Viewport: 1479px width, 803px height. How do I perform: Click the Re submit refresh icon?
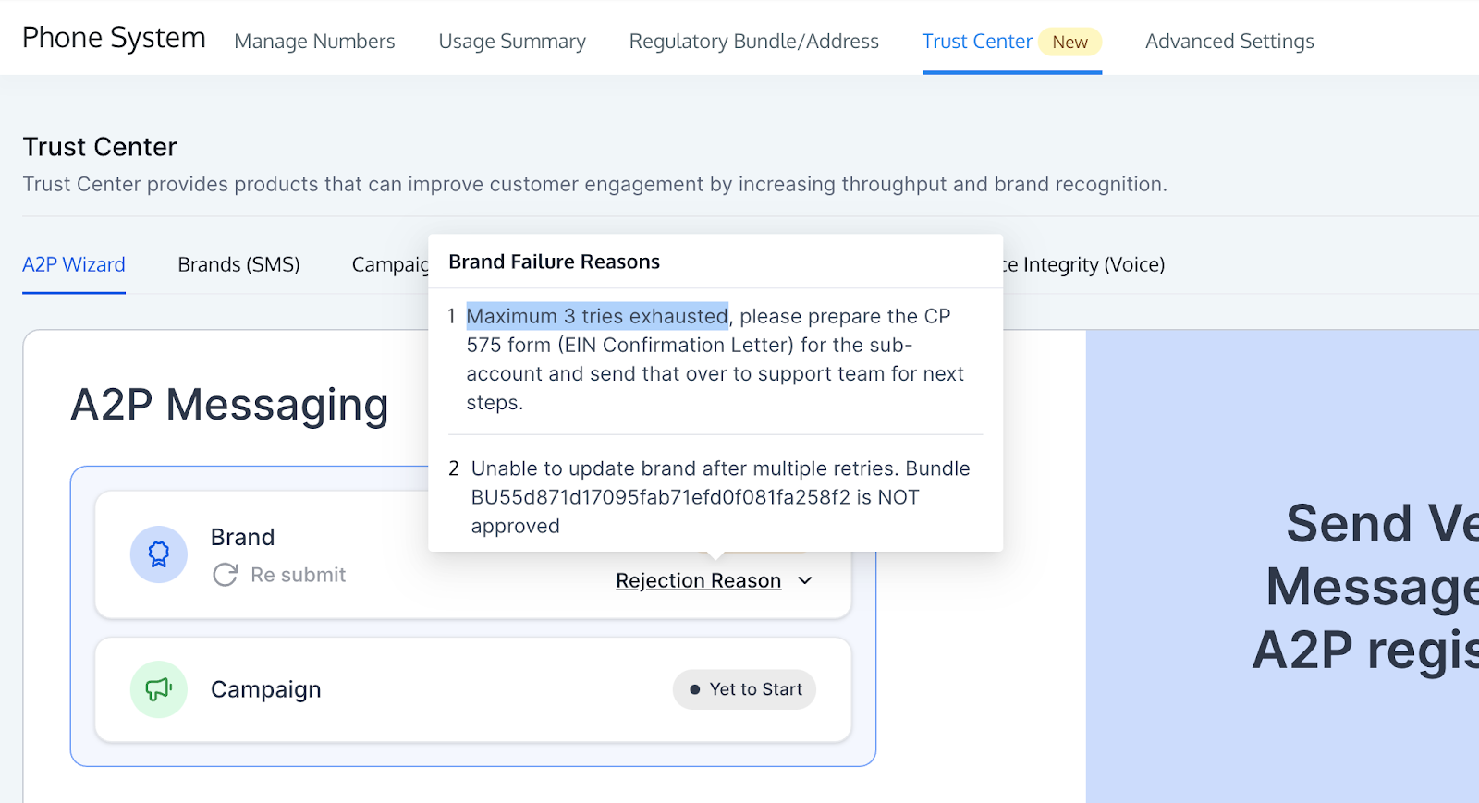(x=226, y=575)
